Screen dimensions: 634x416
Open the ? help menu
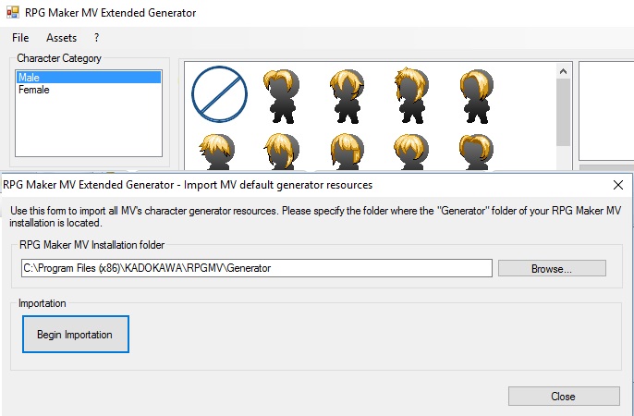(96, 38)
